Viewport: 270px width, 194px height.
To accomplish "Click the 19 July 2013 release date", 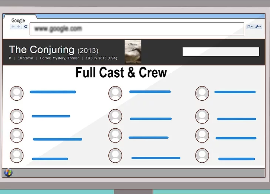I will (x=101, y=58).
